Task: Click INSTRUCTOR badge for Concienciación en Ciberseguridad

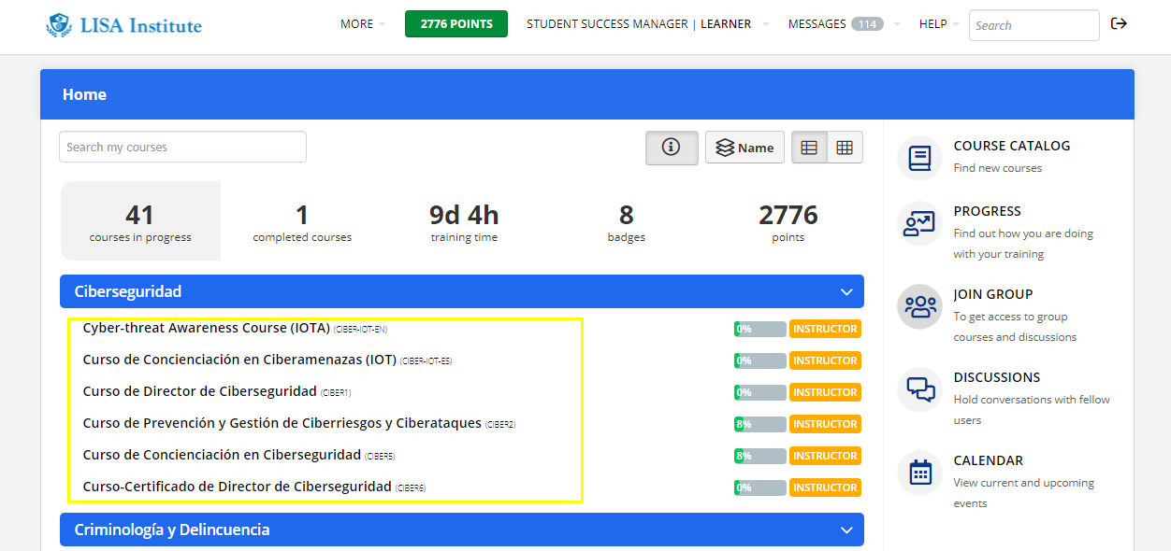Action: 825,456
